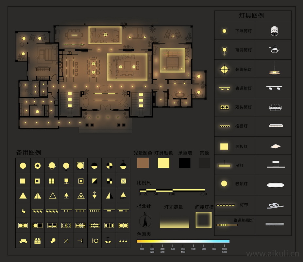View the 轨道射灯 track light product photo

(x=274, y=88)
